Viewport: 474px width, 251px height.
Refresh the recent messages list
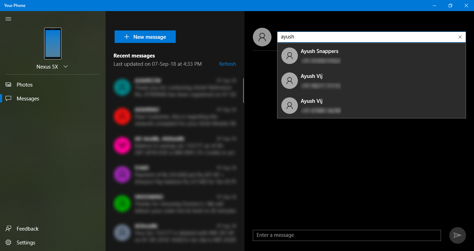227,64
